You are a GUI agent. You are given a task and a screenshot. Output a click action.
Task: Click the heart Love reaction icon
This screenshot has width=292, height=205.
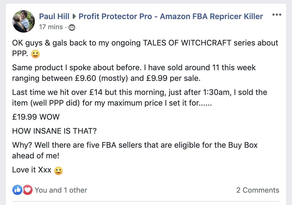coord(27,190)
